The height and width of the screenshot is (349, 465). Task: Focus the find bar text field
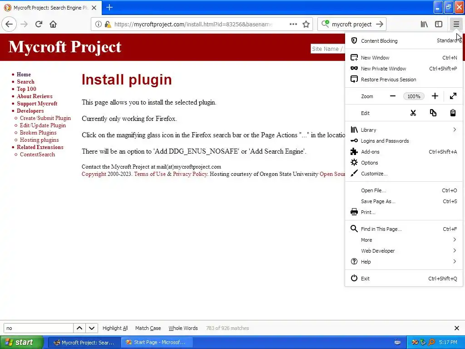pyautogui.click(x=38, y=328)
